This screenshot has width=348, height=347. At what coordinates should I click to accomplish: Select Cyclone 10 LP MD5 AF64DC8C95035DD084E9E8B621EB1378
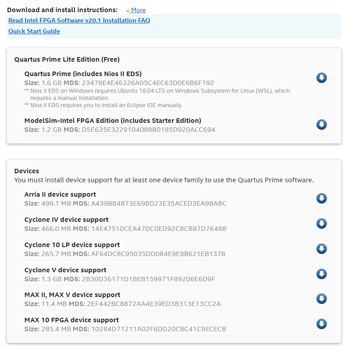click(158, 254)
